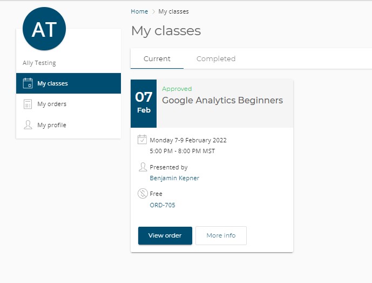
Task: Click the 07 Feb date tile
Action: 144,103
